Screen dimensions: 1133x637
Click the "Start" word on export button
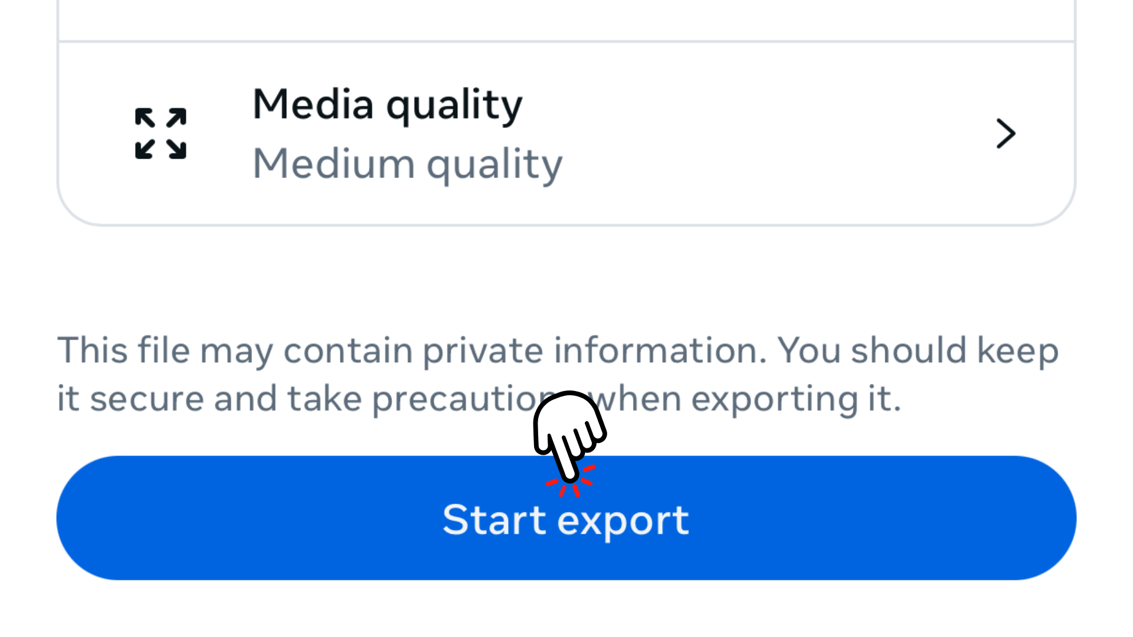tap(494, 520)
